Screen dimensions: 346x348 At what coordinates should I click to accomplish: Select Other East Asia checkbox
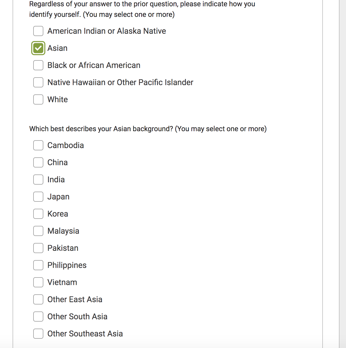pos(38,299)
